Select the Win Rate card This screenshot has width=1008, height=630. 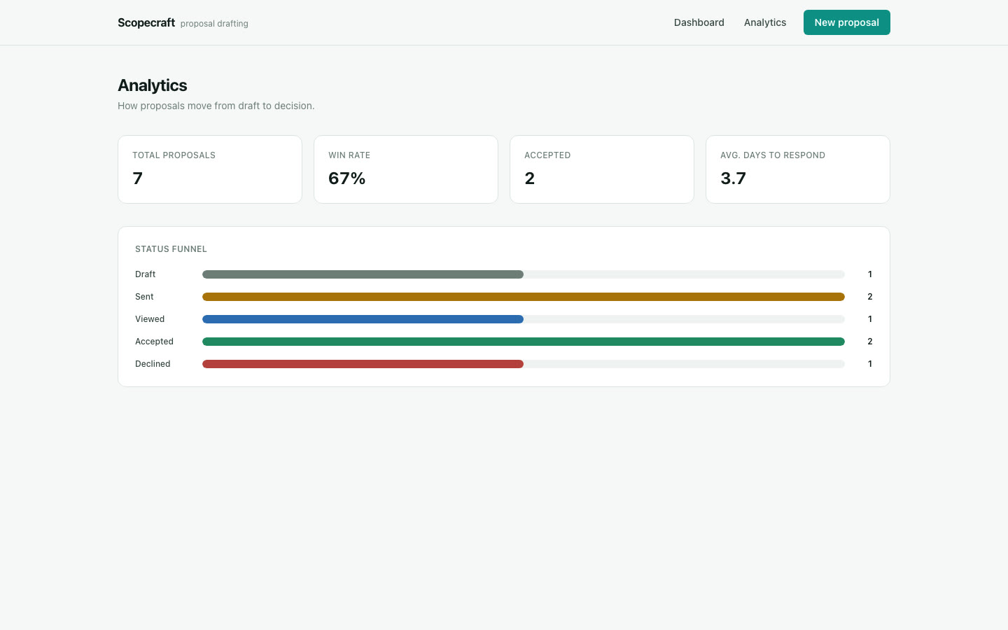click(x=406, y=169)
